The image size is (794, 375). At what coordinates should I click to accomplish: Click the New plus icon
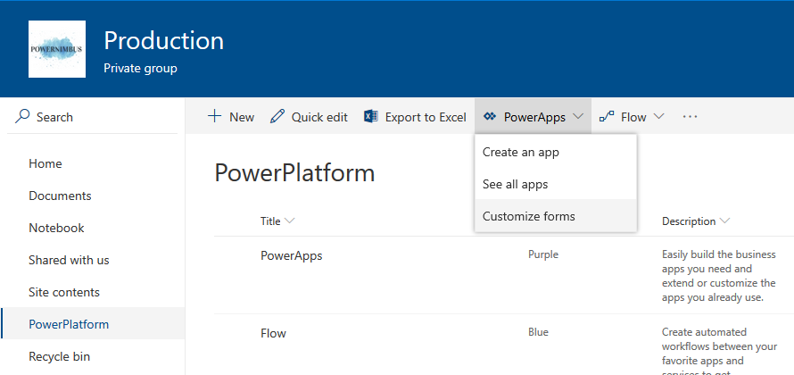[x=214, y=117]
